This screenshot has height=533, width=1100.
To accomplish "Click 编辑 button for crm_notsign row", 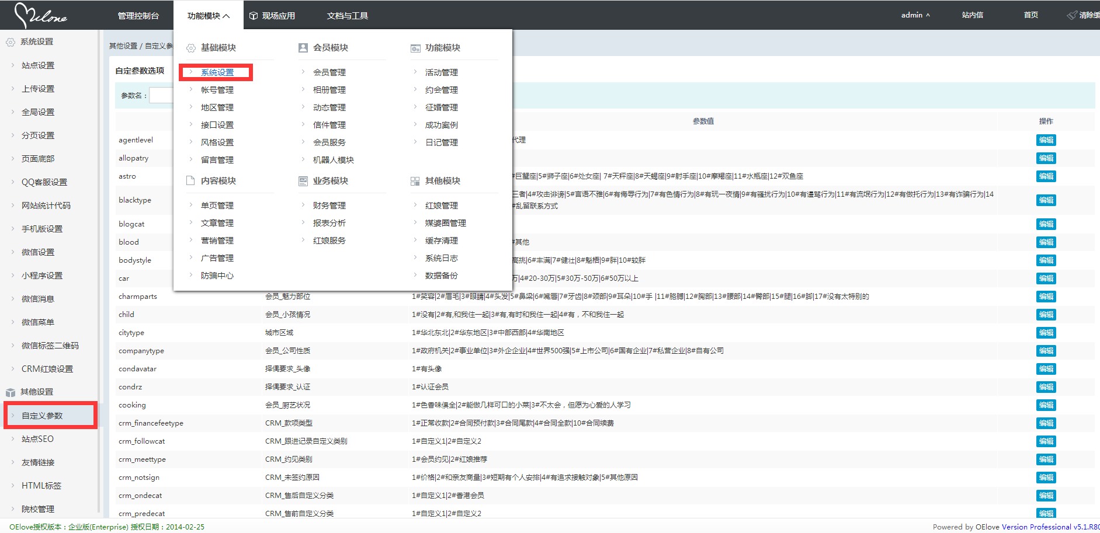I will (1046, 478).
